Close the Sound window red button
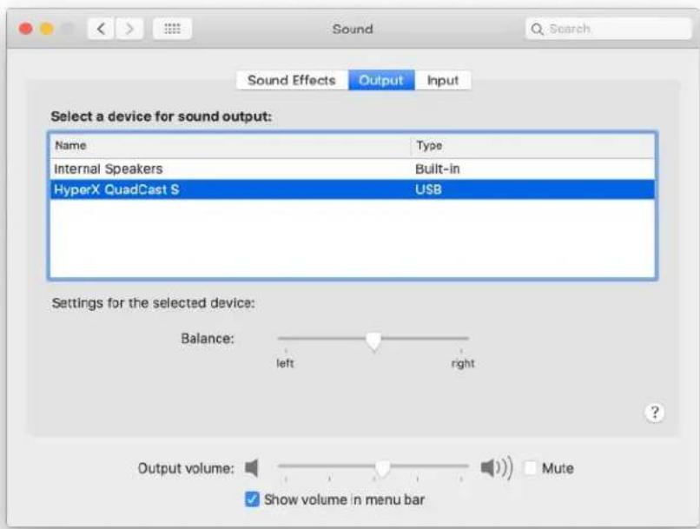 pyautogui.click(x=26, y=29)
